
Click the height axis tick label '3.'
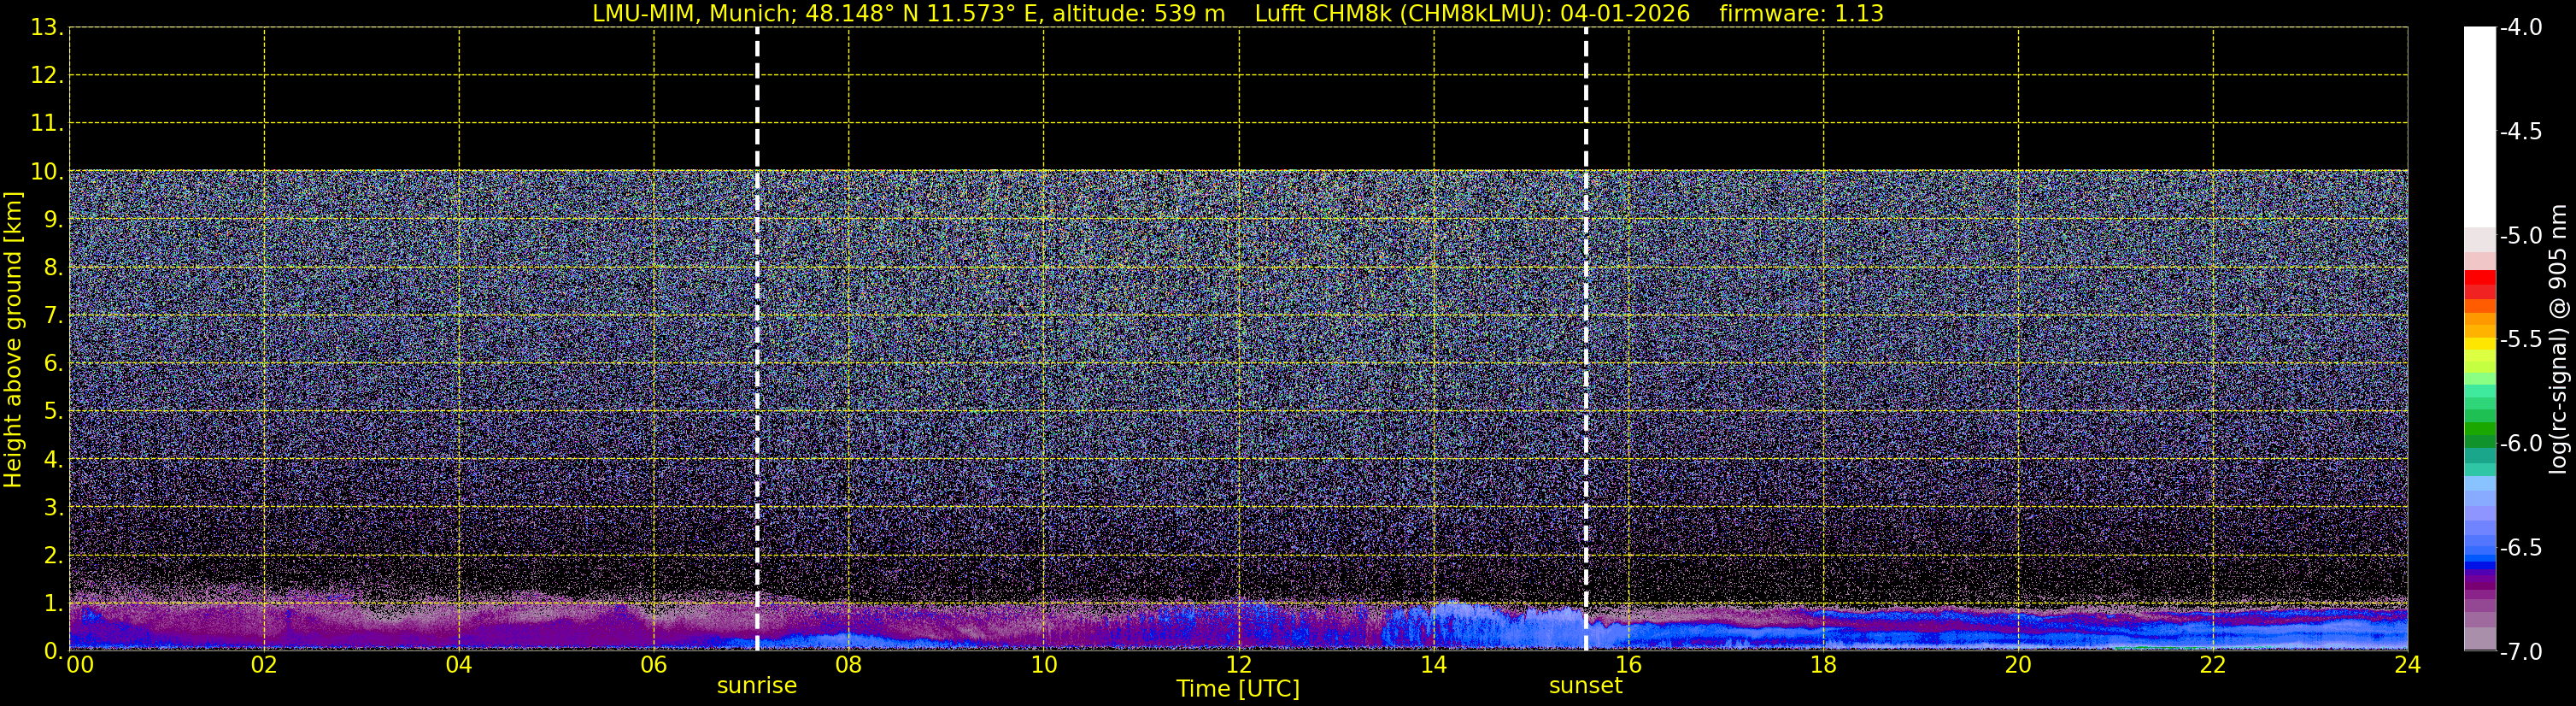point(53,508)
